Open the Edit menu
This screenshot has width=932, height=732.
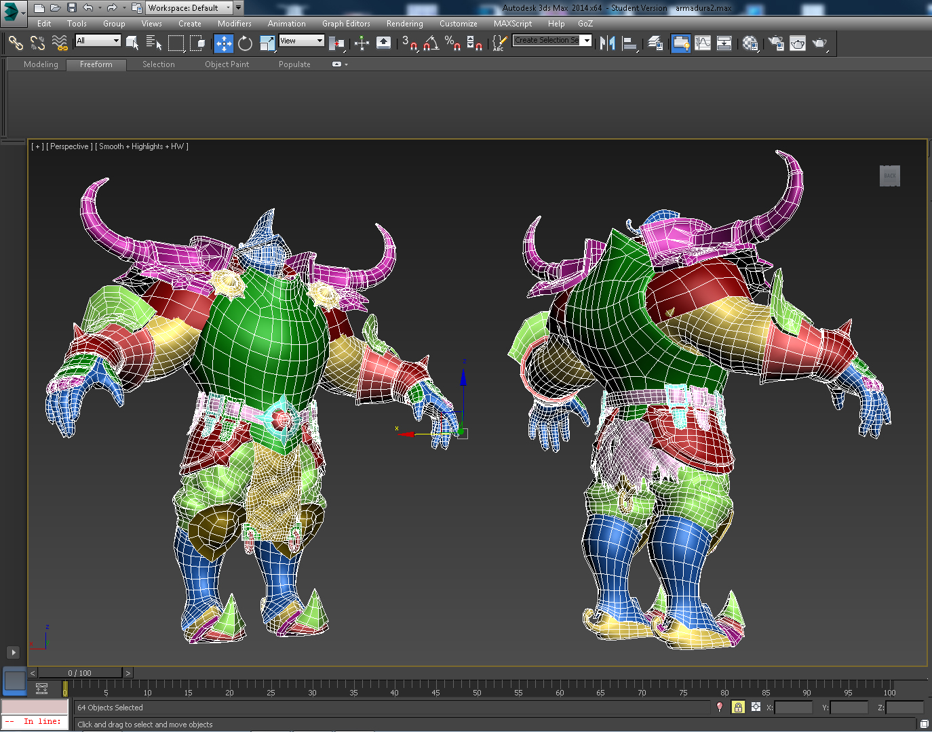tap(44, 24)
